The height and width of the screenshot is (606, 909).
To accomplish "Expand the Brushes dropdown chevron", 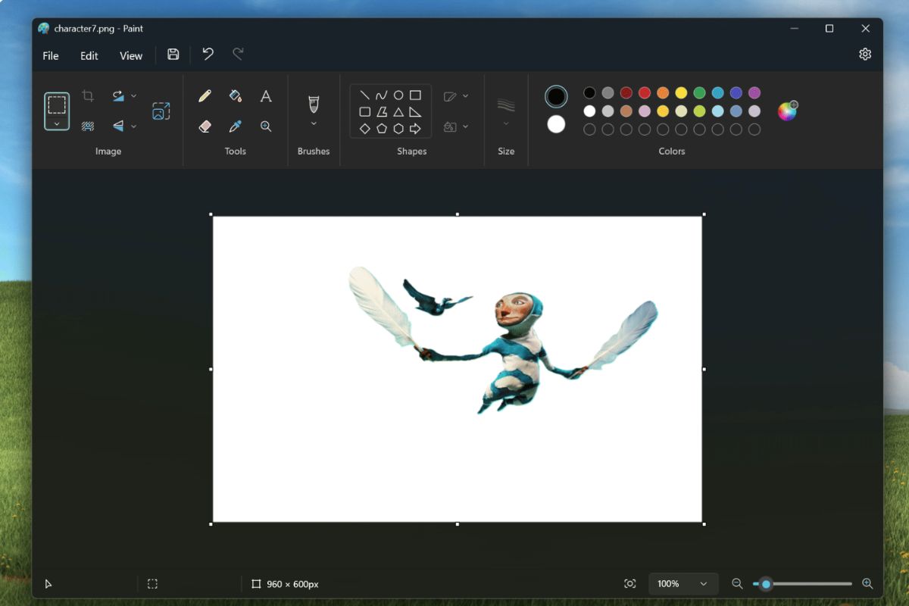I will pos(314,123).
